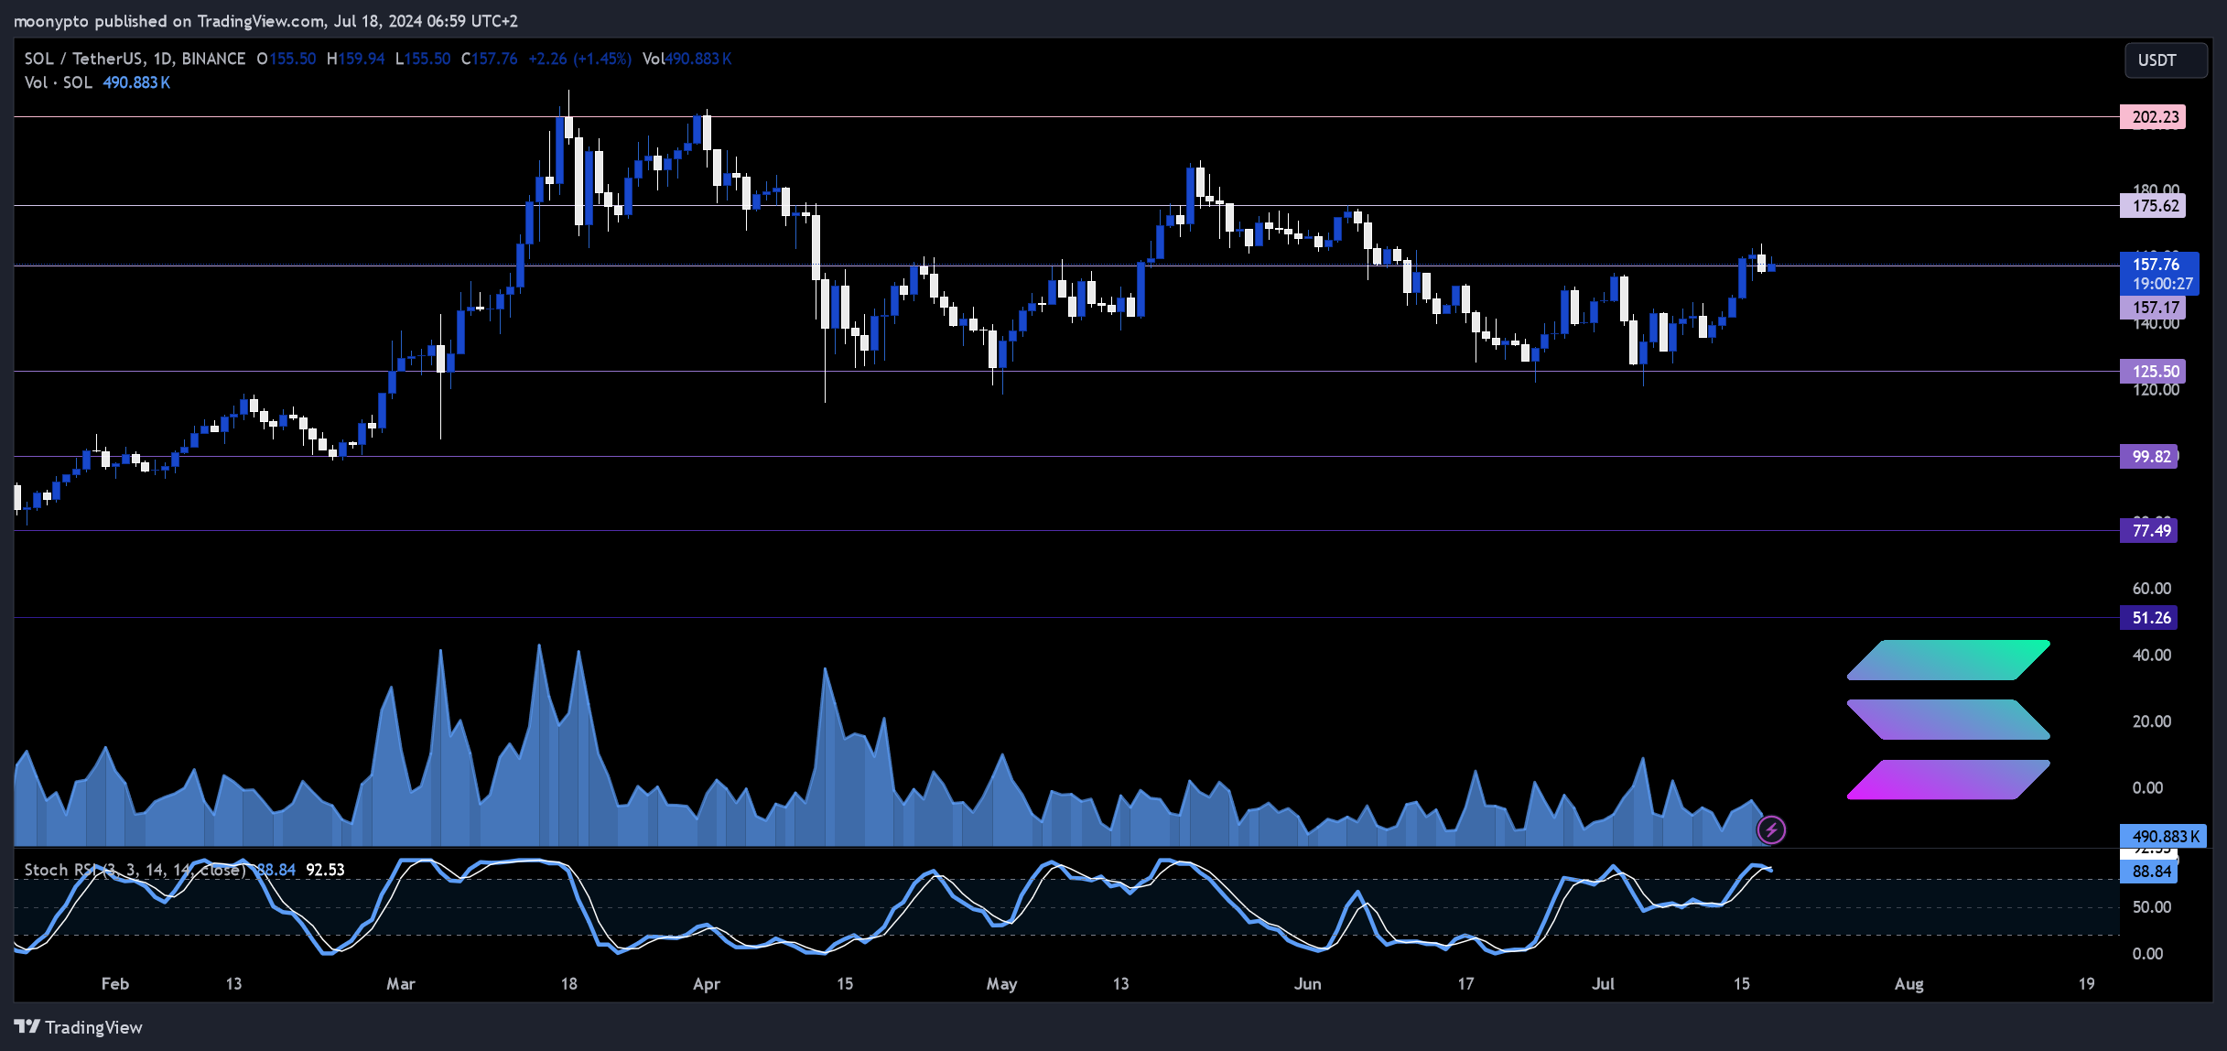This screenshot has height=1051, width=2227.
Task: Click the 50.00 Stoch RSI scale value
Action: coord(2151,907)
